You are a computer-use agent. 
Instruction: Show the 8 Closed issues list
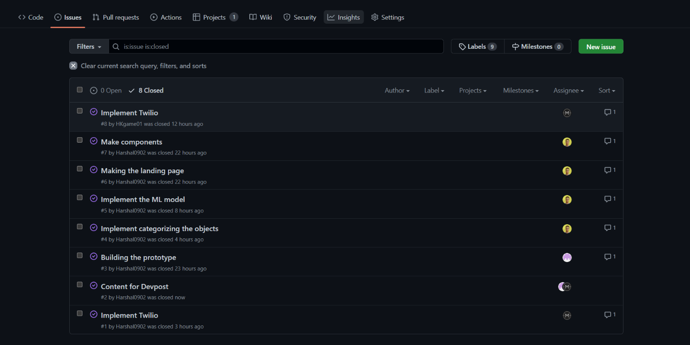pos(146,91)
